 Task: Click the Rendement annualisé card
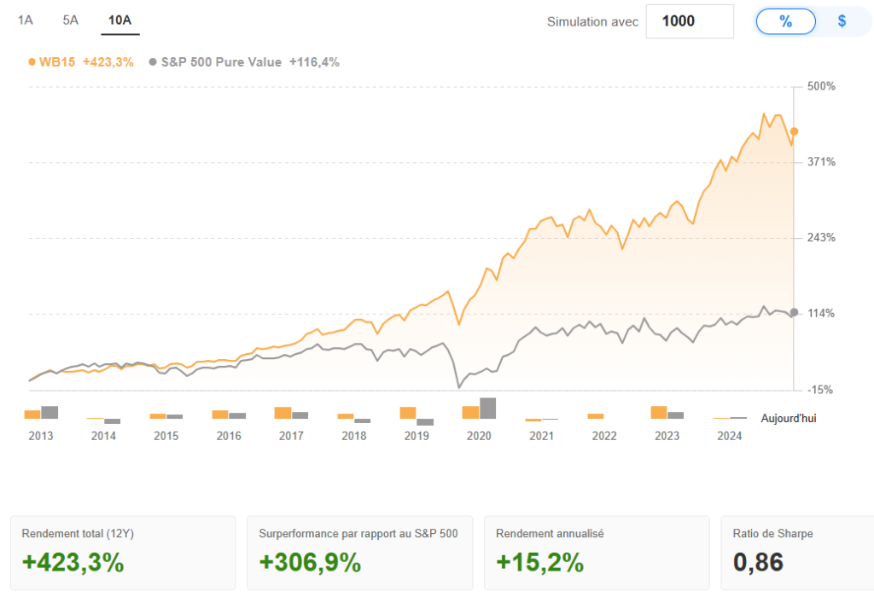(x=597, y=552)
